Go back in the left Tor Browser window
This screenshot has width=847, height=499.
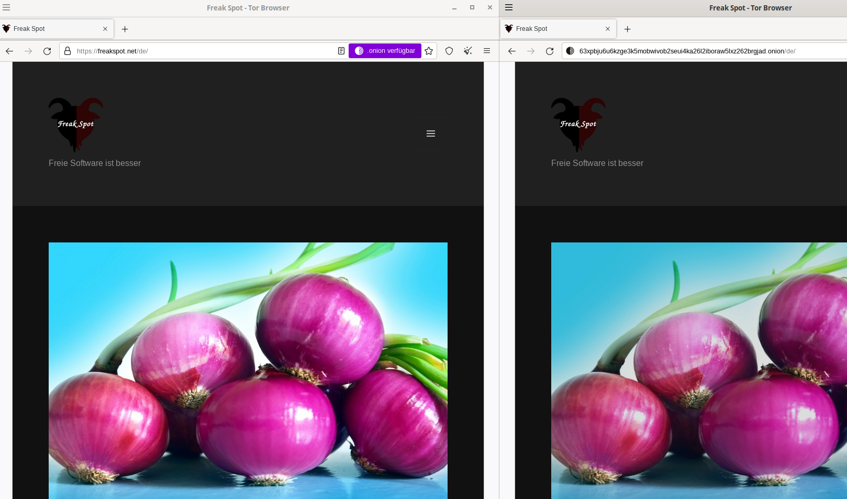(x=9, y=51)
